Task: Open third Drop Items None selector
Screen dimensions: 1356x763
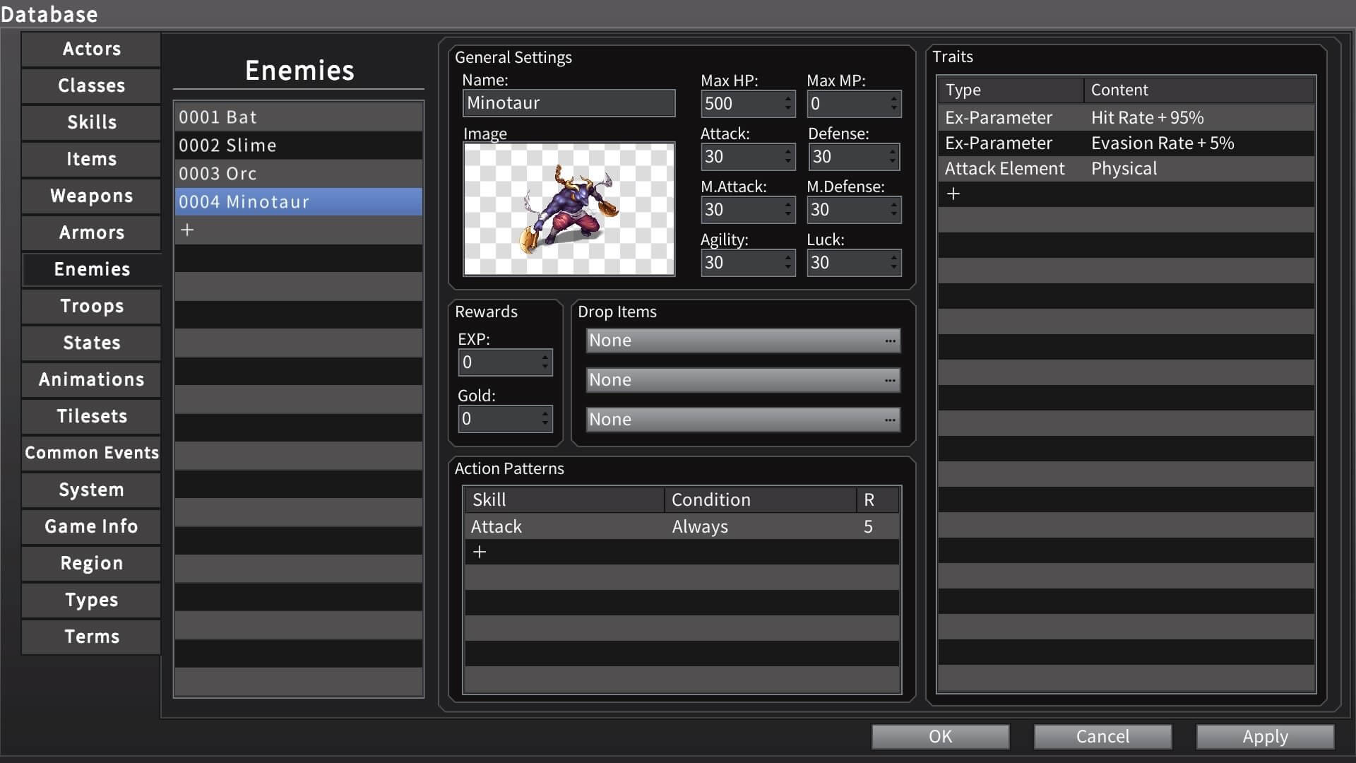Action: tap(743, 420)
